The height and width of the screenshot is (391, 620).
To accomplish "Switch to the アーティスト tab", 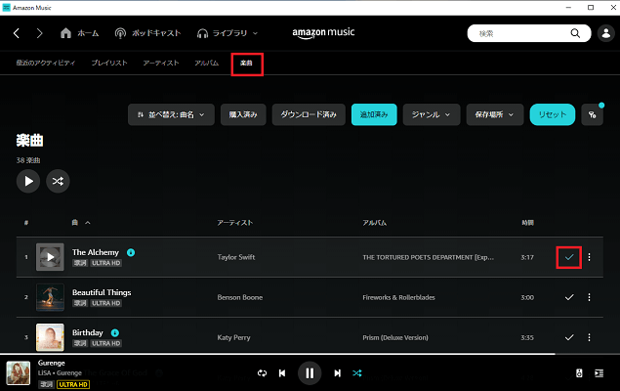I will [161, 63].
